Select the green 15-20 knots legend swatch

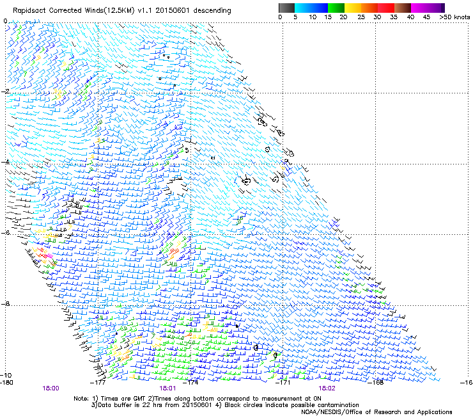[x=336, y=8]
